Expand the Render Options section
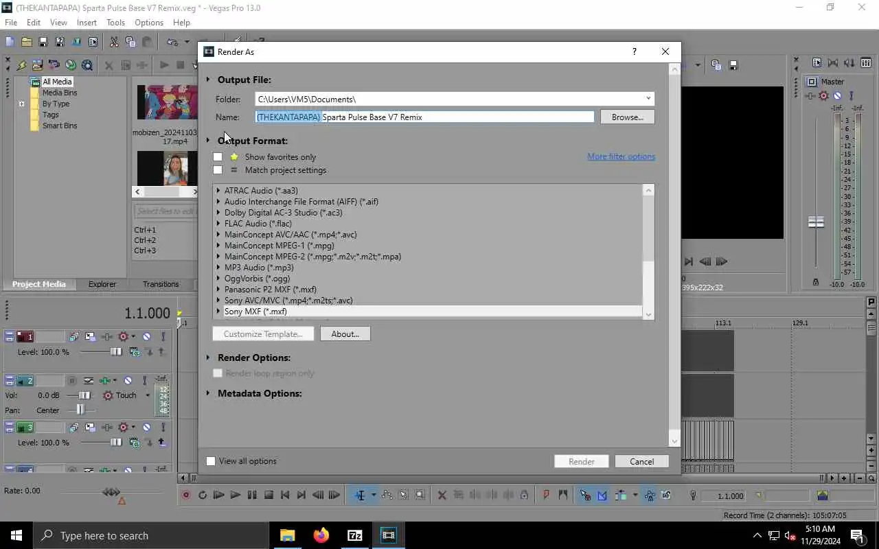This screenshot has height=549, width=879. pyautogui.click(x=208, y=358)
